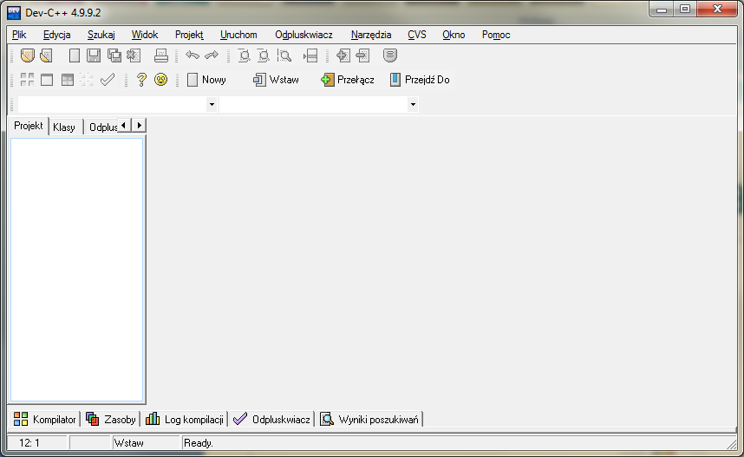Click the Print icon

click(161, 55)
